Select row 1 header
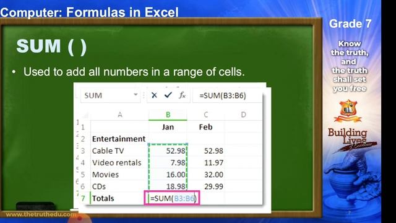 pos(83,127)
